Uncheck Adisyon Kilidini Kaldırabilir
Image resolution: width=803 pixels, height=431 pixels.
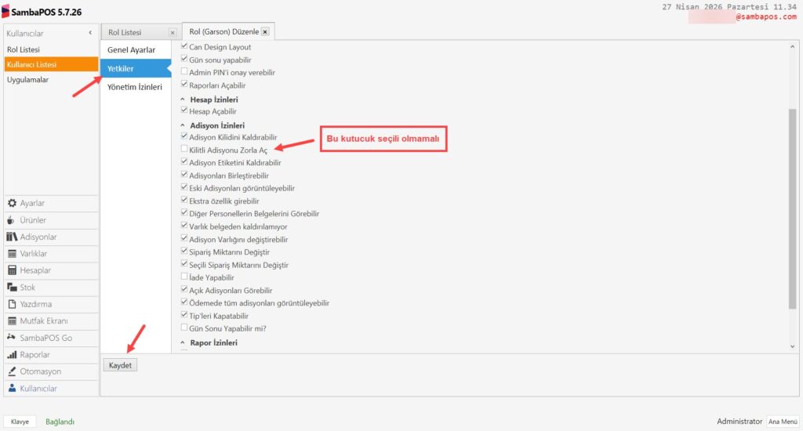(184, 136)
